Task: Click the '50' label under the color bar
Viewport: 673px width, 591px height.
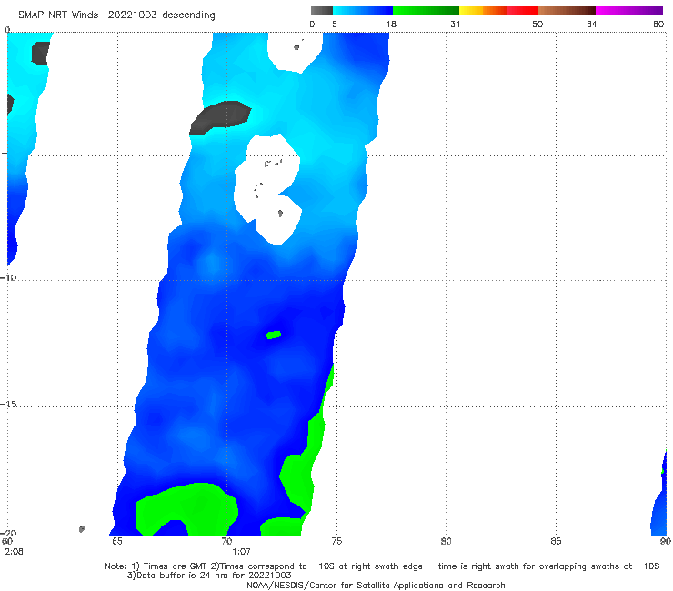Action: click(537, 25)
